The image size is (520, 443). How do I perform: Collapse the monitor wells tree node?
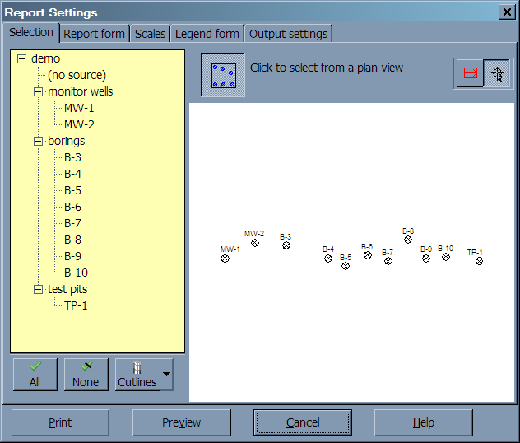38,91
